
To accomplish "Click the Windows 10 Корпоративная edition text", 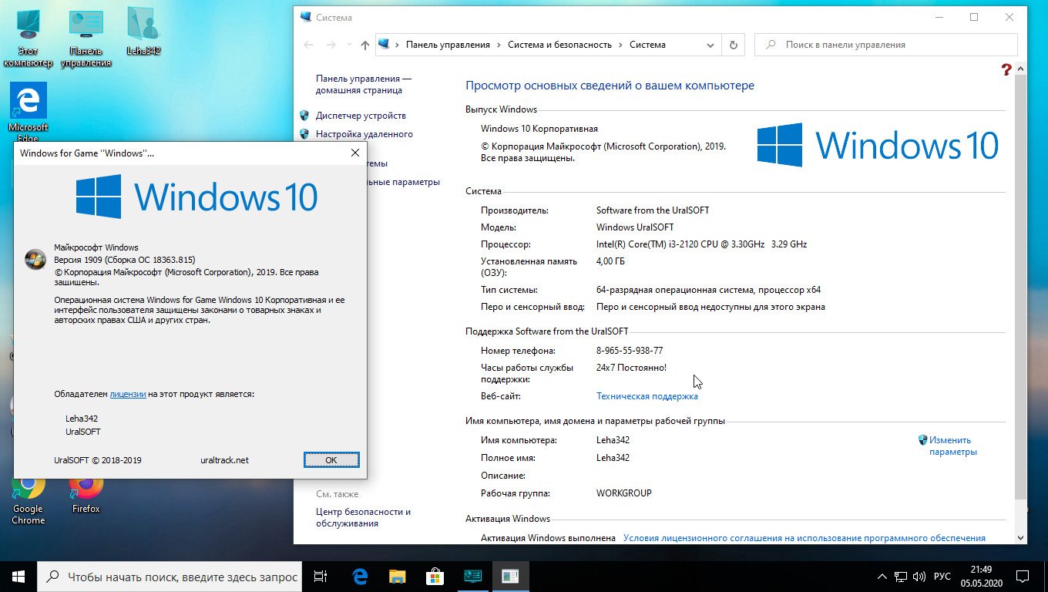I will pos(539,129).
